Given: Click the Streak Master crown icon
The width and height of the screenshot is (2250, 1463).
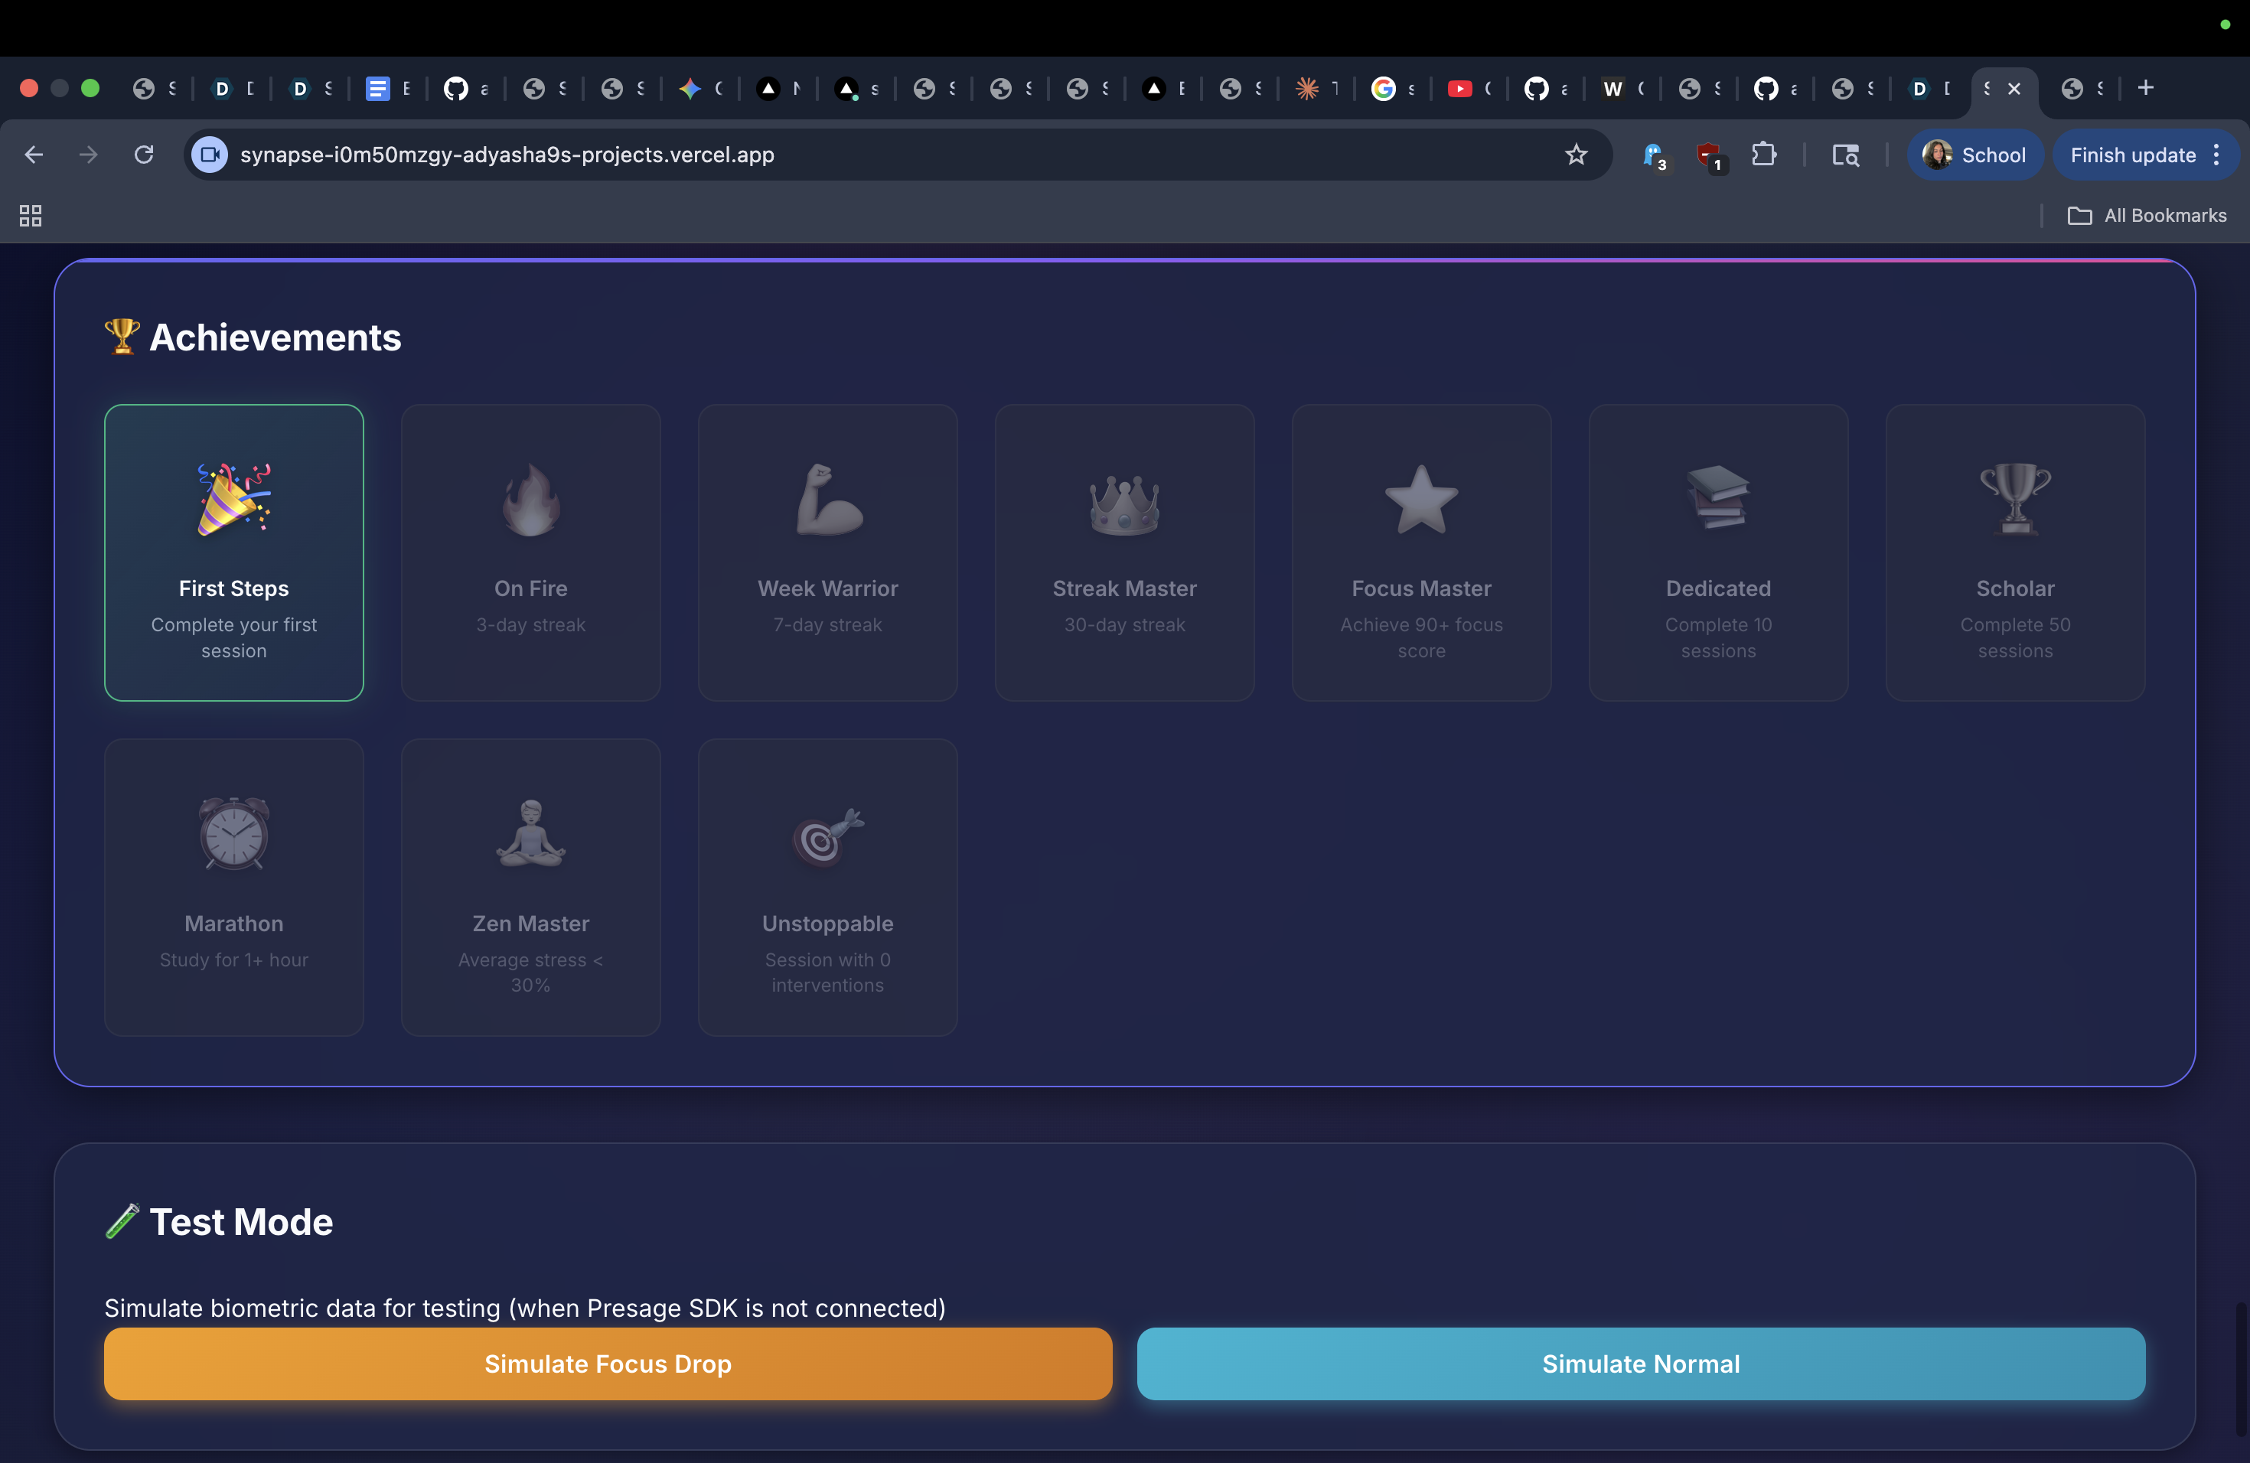Looking at the screenshot, I should pos(1124,503).
